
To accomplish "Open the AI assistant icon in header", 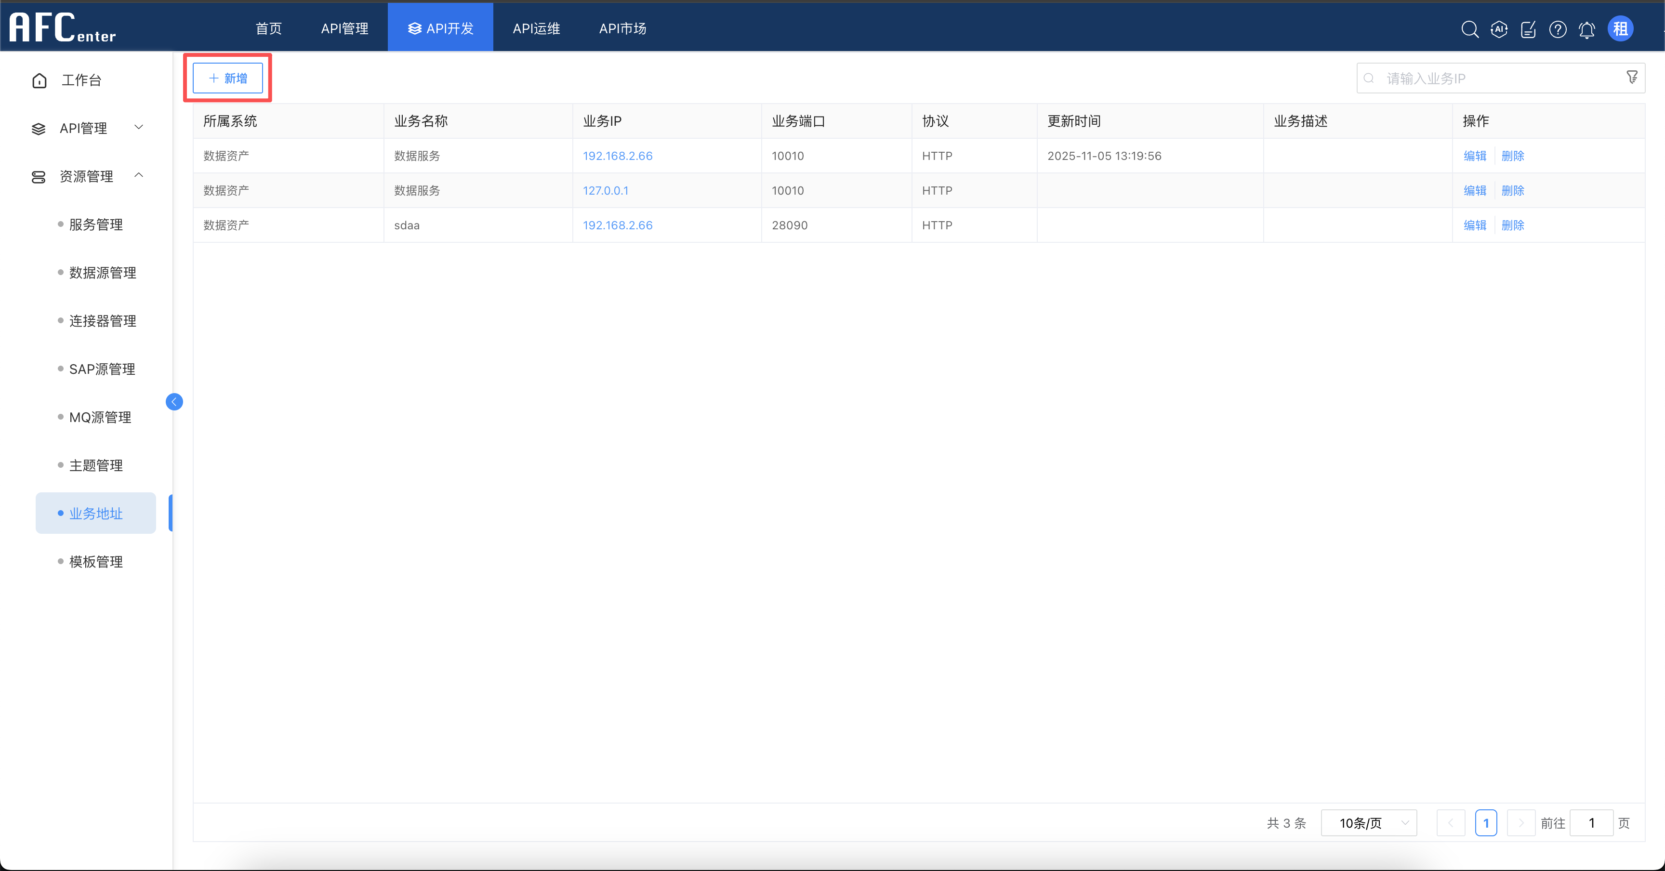I will pyautogui.click(x=1499, y=29).
